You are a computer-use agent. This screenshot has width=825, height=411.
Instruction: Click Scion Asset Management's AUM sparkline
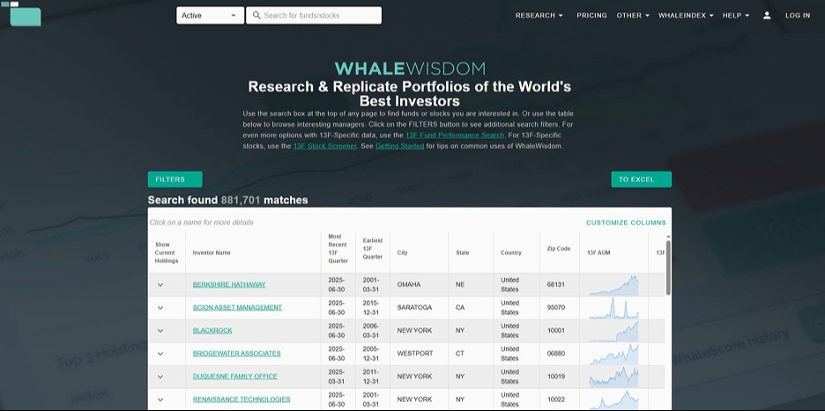(x=613, y=309)
